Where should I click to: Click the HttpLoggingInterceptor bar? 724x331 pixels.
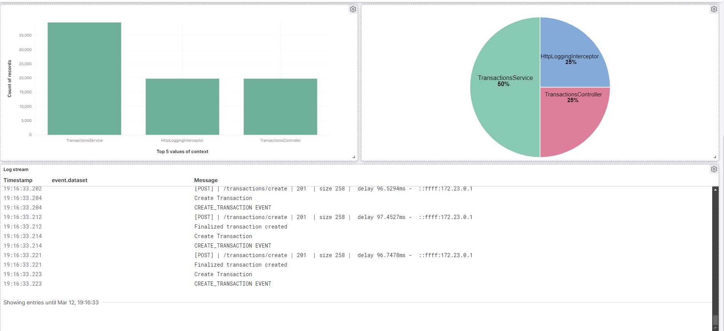point(182,107)
